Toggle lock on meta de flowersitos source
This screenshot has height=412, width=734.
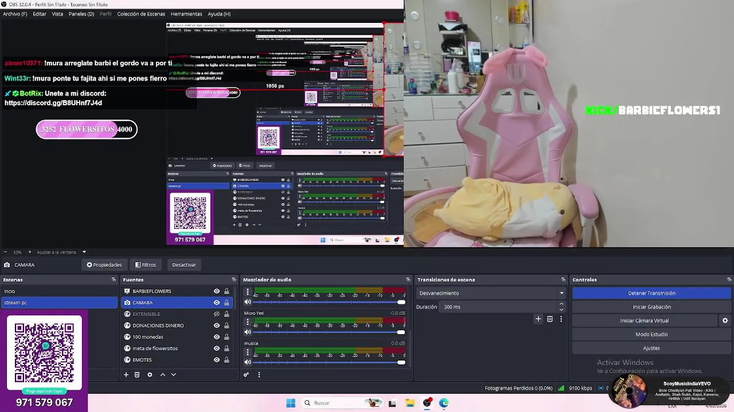coord(227,348)
